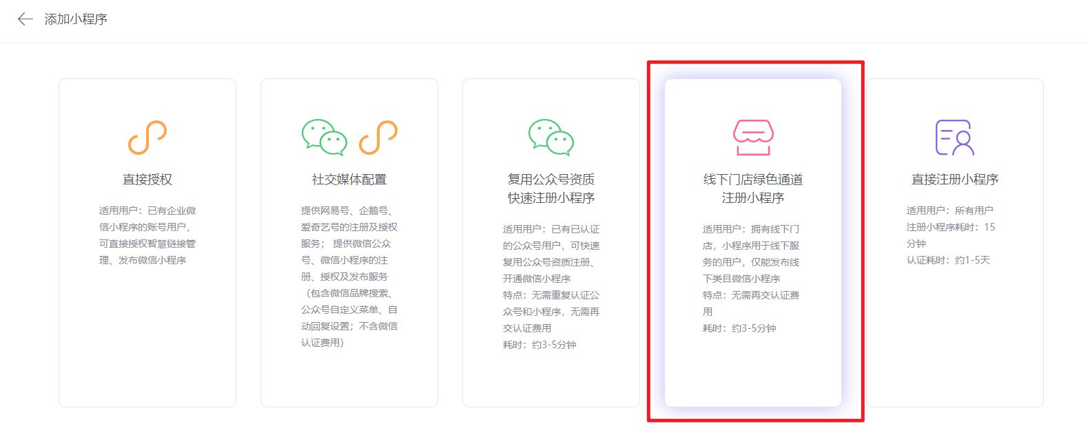The image size is (1088, 430).
Task: Select the 直接授权 card title
Action: pyautogui.click(x=147, y=180)
